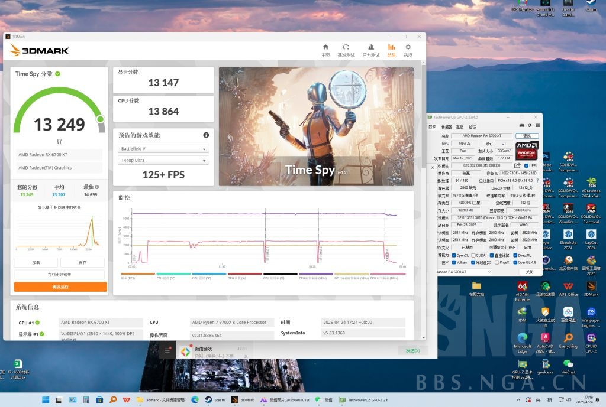Open the SketchUp 2024 desktop icon
The height and width of the screenshot is (407, 606).
tap(568, 240)
